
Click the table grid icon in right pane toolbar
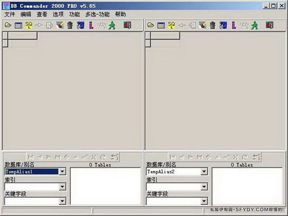pyautogui.click(x=161, y=25)
